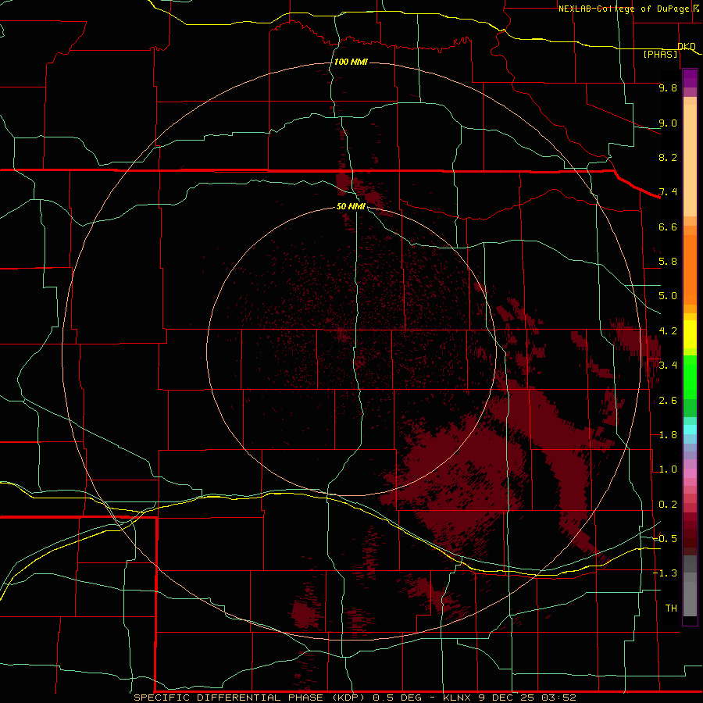
Task: Click the 2.6 value on the color scale
Action: click(x=668, y=401)
